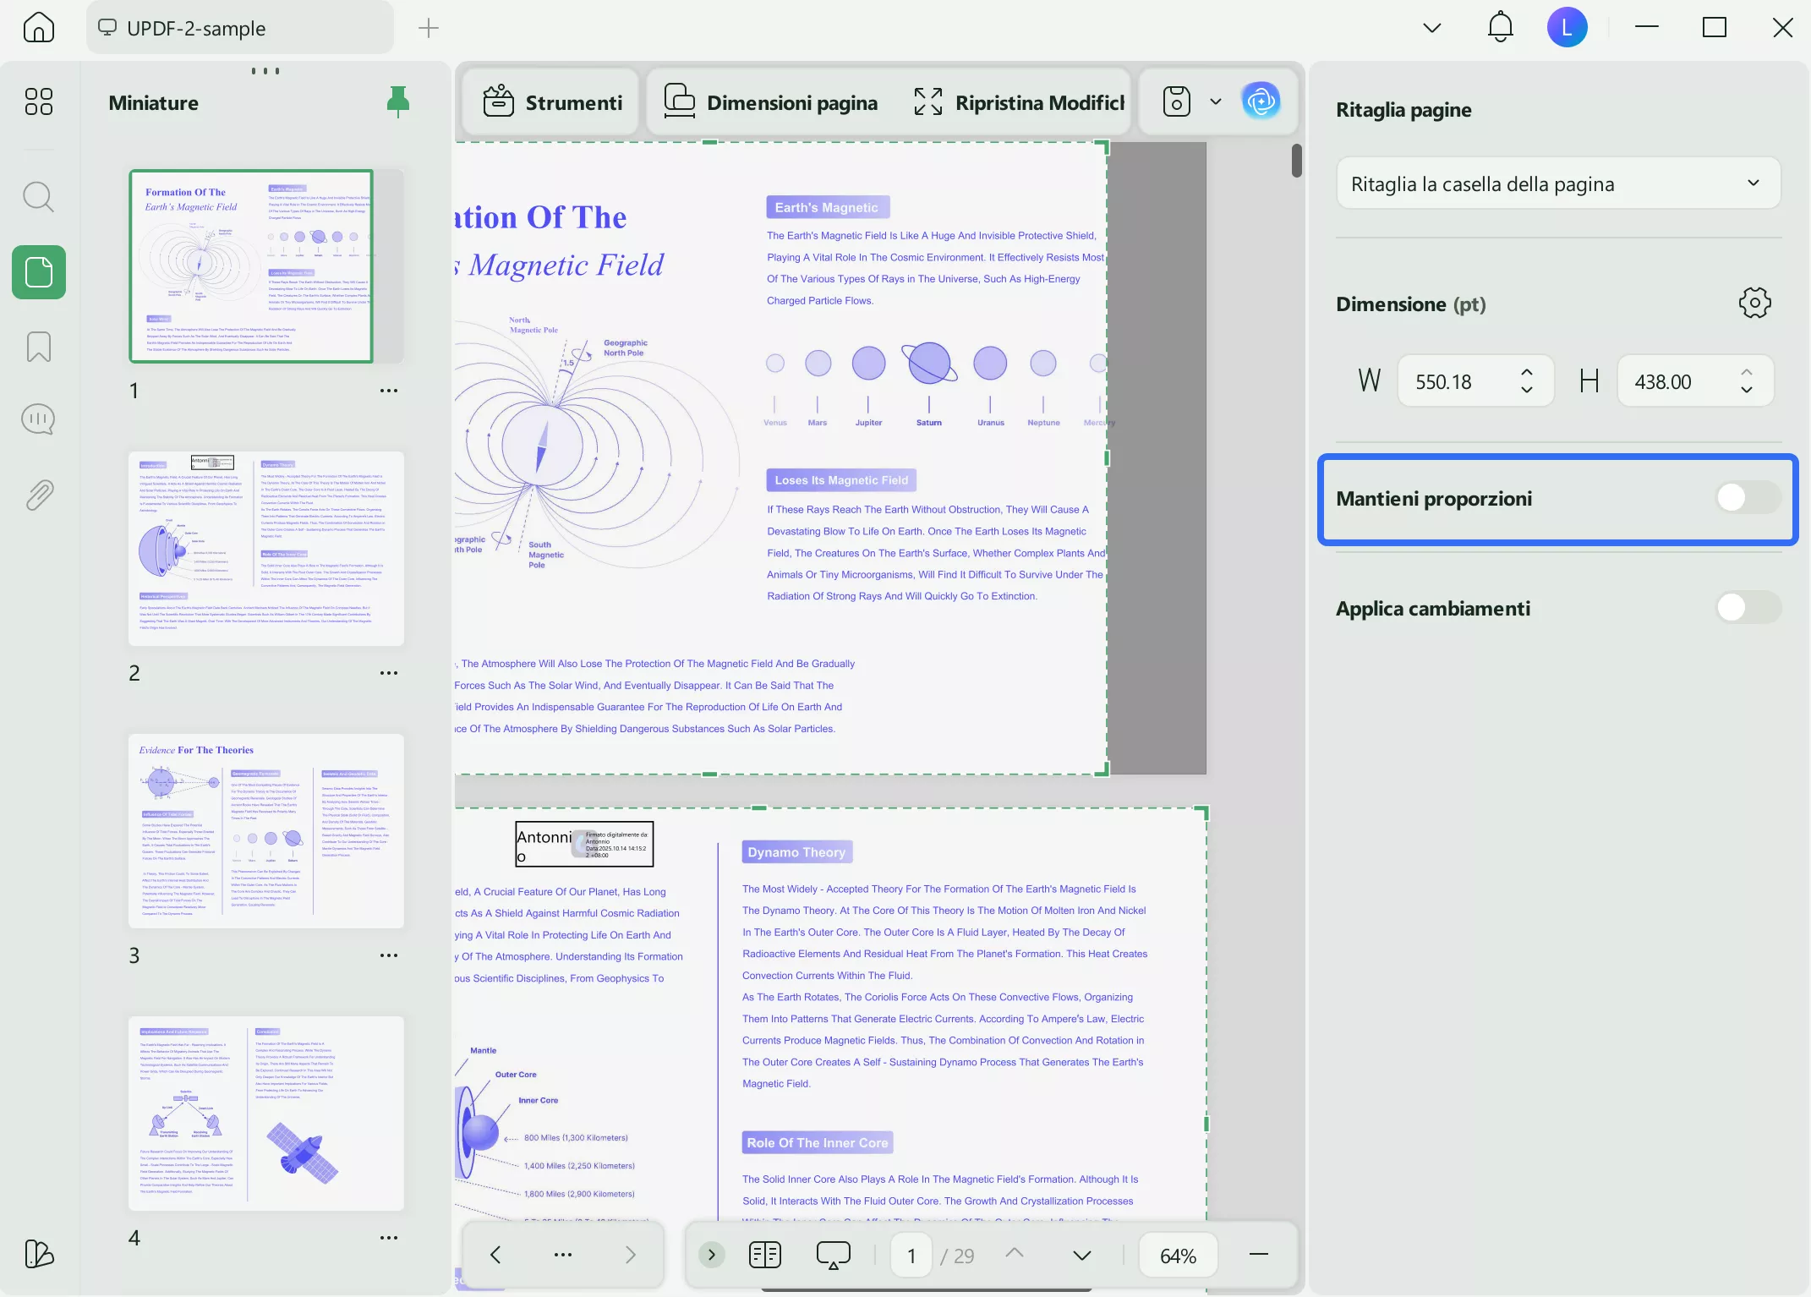Expand Ritaglia la casella della pagina dropdown

click(x=1557, y=183)
